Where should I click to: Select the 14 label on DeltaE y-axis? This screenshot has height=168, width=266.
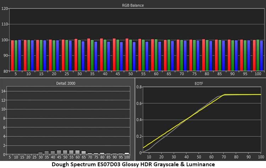(4, 91)
